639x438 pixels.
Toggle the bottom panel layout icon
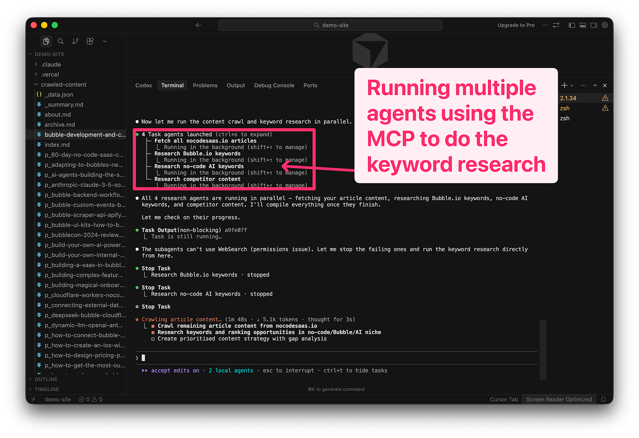point(583,25)
